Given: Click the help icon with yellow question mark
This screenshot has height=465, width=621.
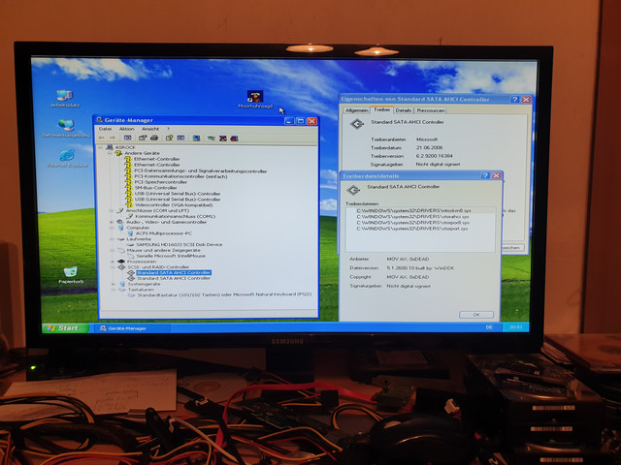Looking at the screenshot, I should pyautogui.click(x=170, y=138).
